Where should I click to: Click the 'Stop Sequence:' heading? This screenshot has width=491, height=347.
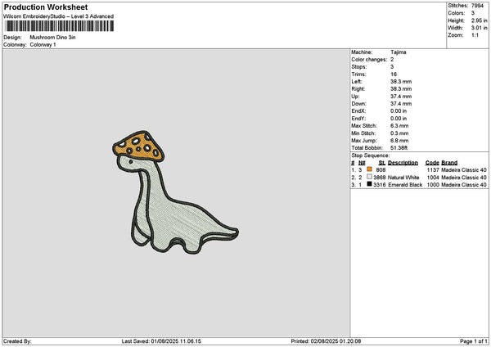371,155
